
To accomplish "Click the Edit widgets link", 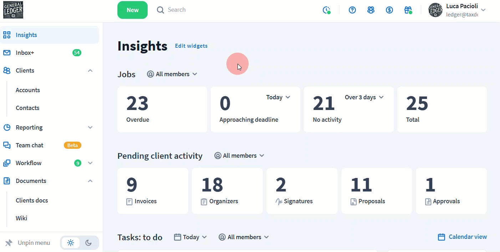I will [x=191, y=46].
